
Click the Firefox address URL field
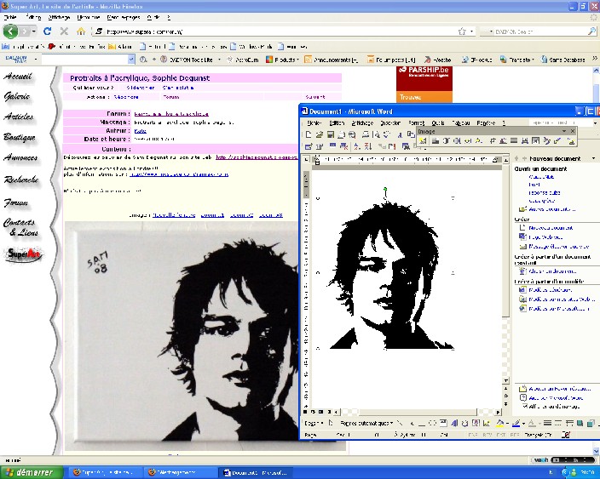click(x=281, y=31)
